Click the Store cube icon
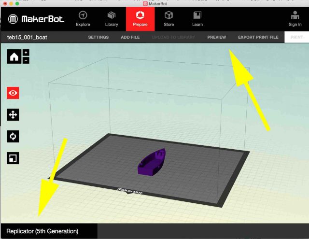 [169, 15]
